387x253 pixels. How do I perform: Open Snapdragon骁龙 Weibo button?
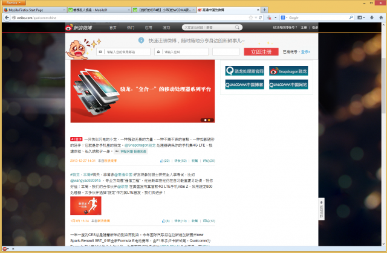click(x=288, y=71)
